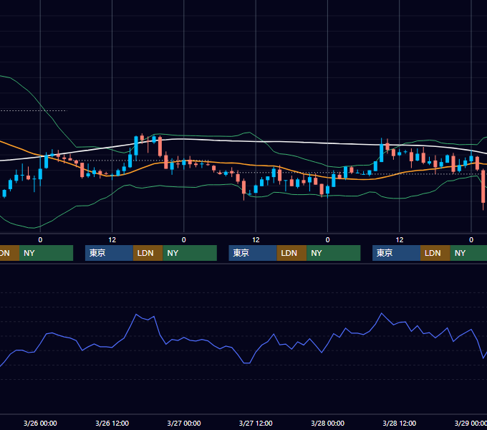
Task: Click the 3/28 12:00 date label
Action: (400, 423)
